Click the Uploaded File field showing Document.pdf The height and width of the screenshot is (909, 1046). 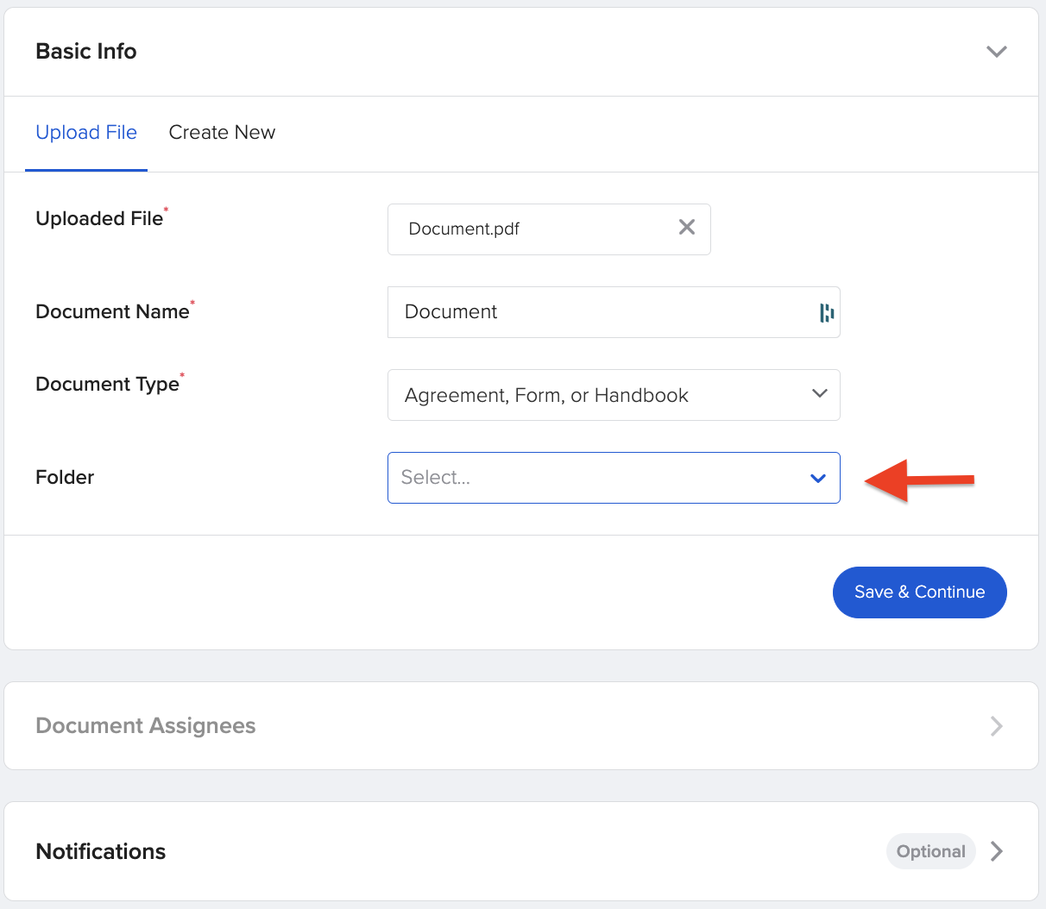coord(518,229)
